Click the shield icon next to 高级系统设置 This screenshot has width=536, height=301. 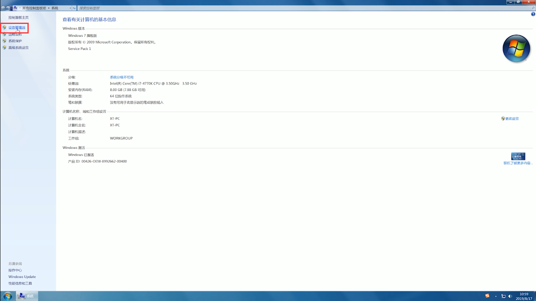pyautogui.click(x=4, y=48)
